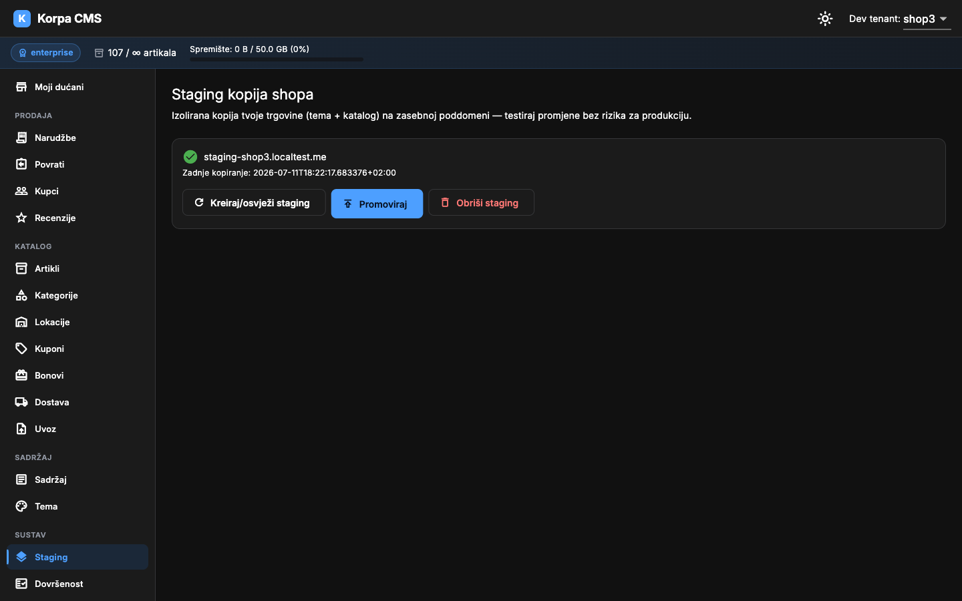
Task: Select Povrati label in sidebar
Action: tap(49, 164)
